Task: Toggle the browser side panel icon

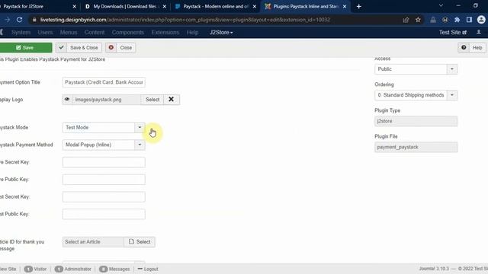Action: tap(469, 20)
